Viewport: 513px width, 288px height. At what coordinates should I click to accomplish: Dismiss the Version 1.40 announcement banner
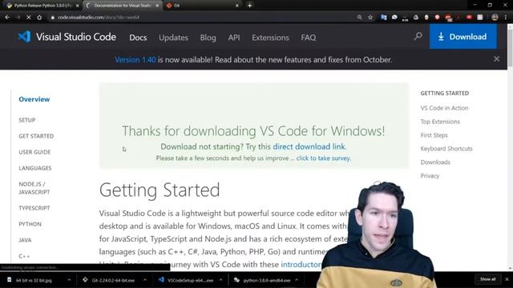(496, 58)
